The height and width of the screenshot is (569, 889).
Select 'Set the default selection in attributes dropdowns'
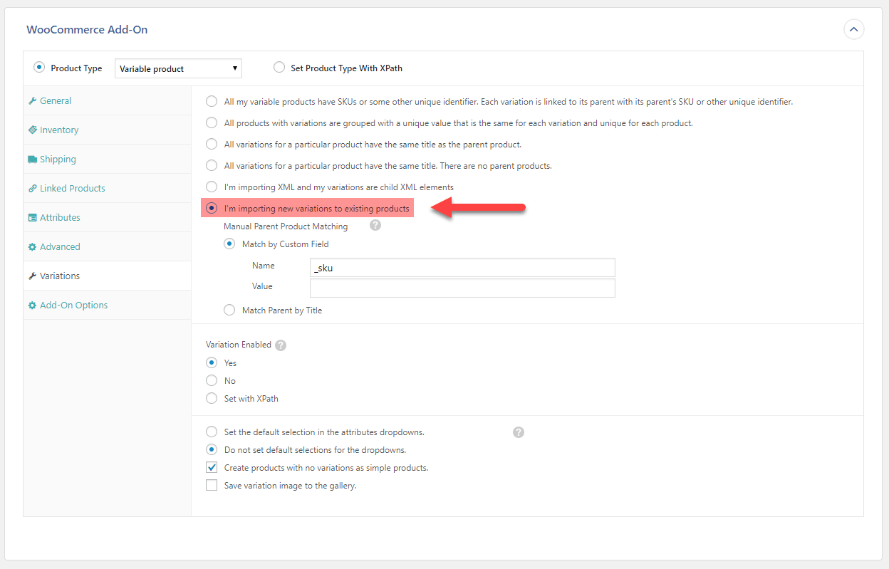(212, 432)
